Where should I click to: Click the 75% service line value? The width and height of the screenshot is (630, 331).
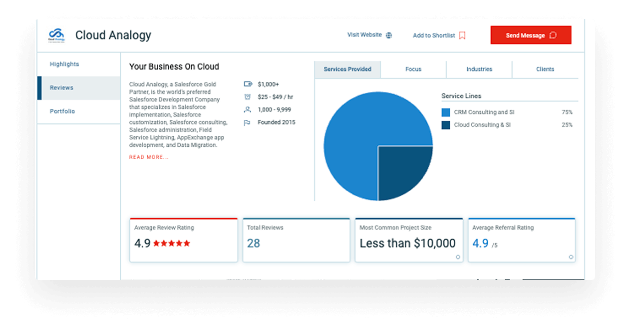[567, 112]
